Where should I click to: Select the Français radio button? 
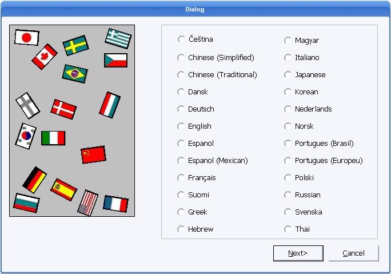click(181, 178)
